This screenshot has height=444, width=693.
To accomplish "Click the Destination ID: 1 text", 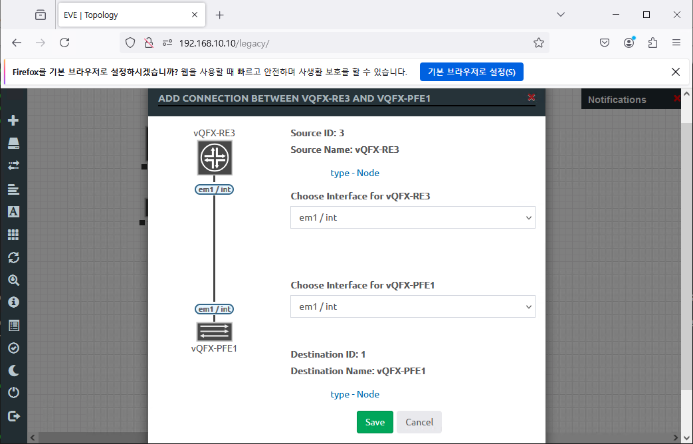I will (x=328, y=354).
